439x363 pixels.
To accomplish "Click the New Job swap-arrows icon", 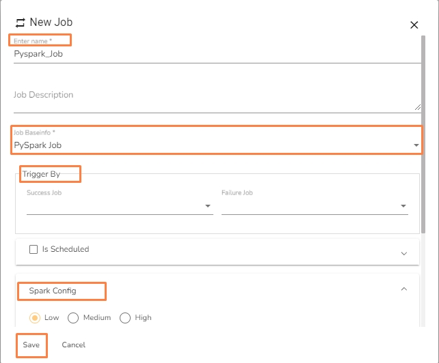I will [20, 23].
